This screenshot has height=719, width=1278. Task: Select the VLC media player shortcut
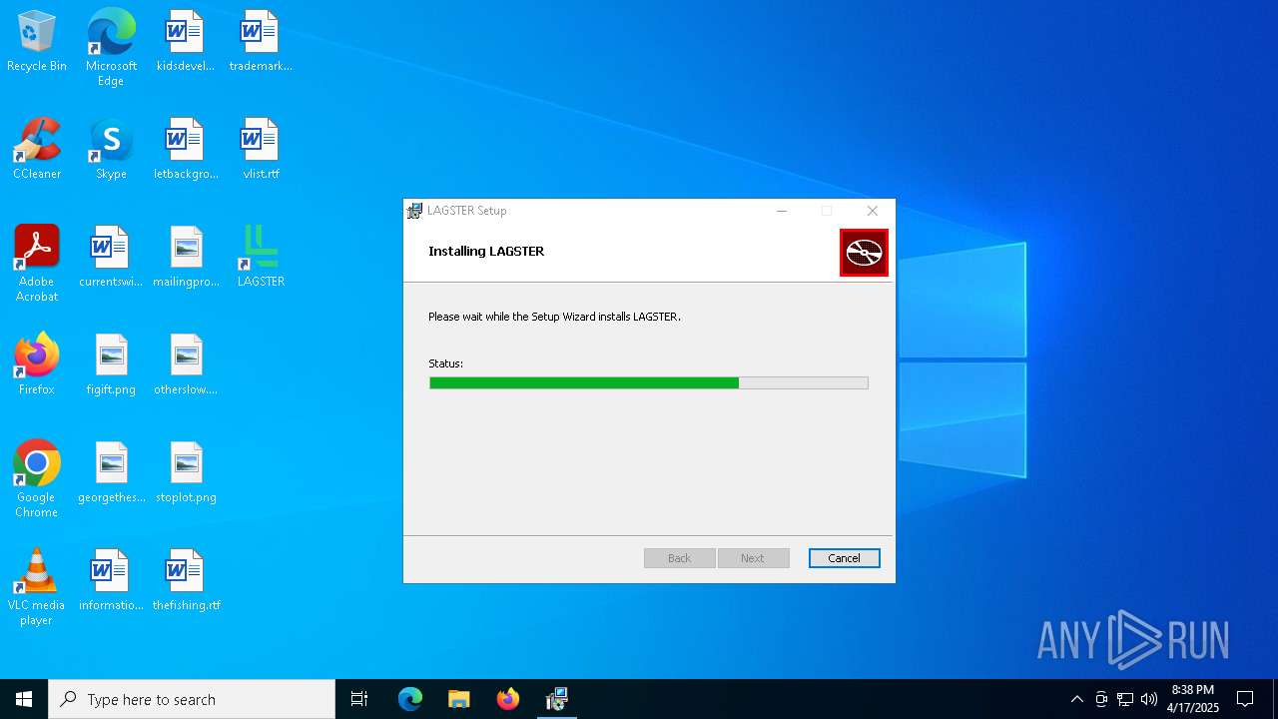click(x=37, y=587)
